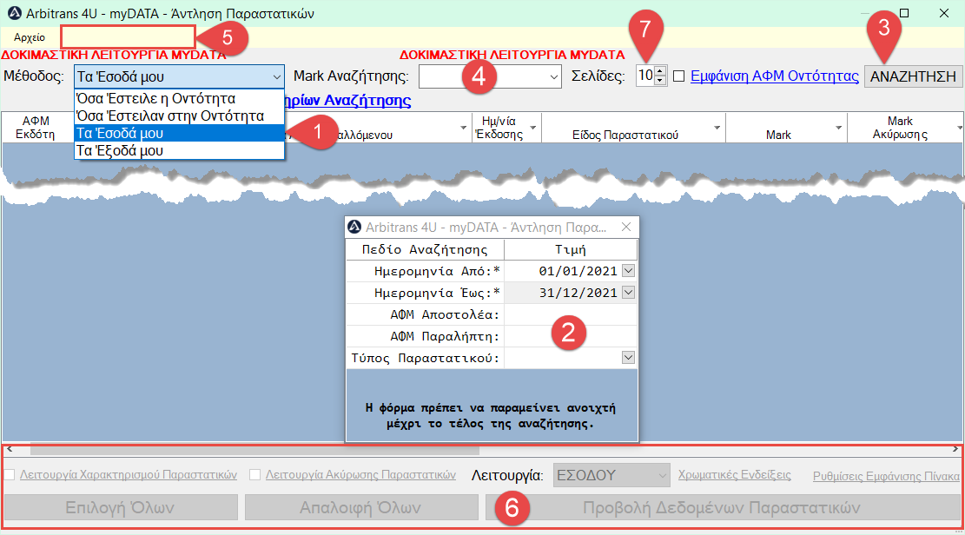This screenshot has width=965, height=535.
Task: Choose 'Τα Έξοδά μου' in list
Action: click(179, 150)
